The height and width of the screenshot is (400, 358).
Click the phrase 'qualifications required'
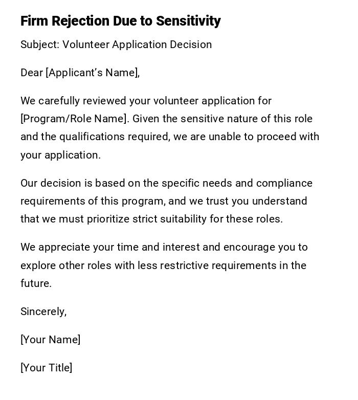[x=115, y=137]
